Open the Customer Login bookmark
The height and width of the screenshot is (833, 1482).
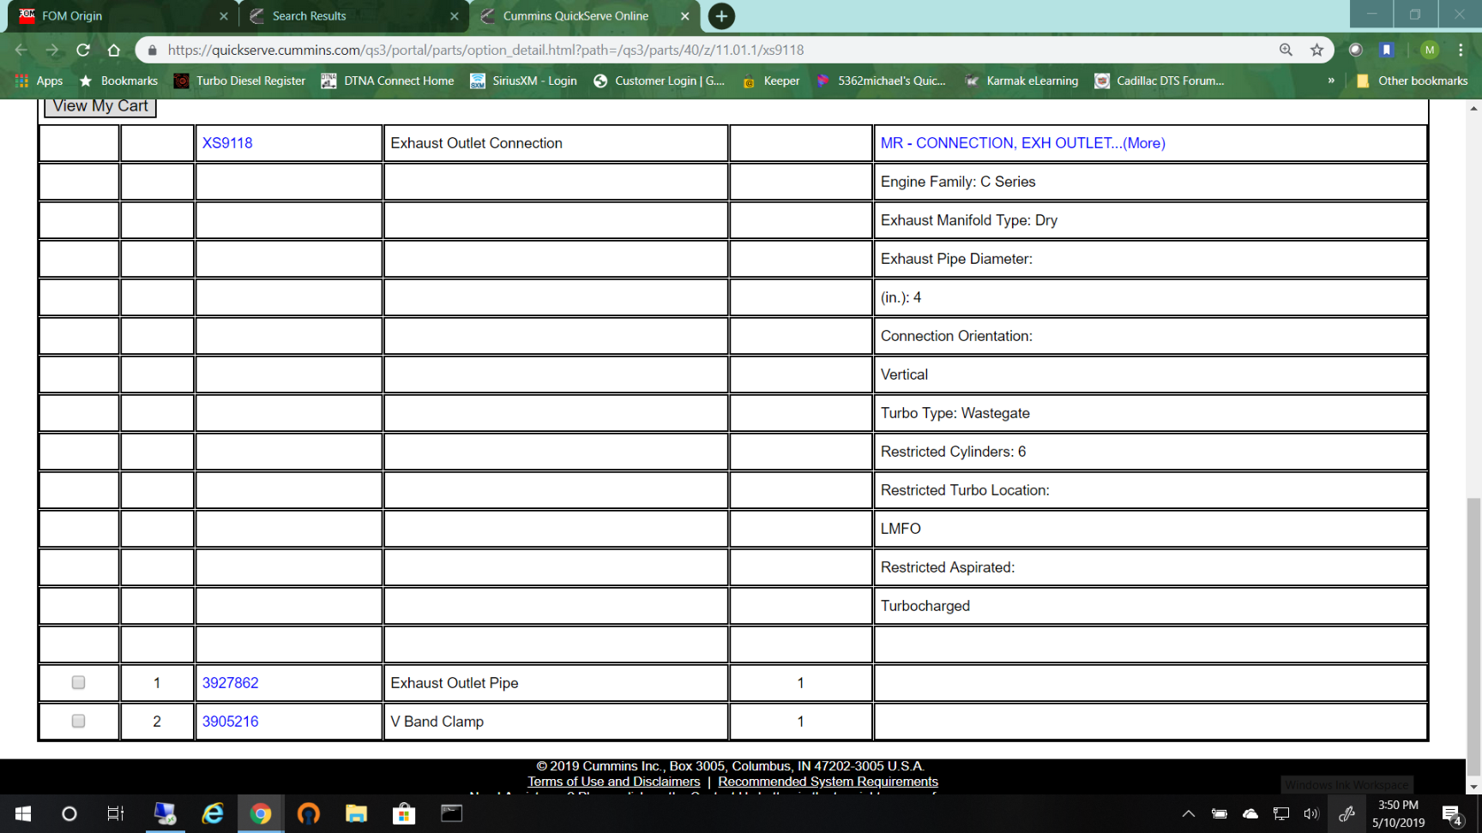[659, 81]
